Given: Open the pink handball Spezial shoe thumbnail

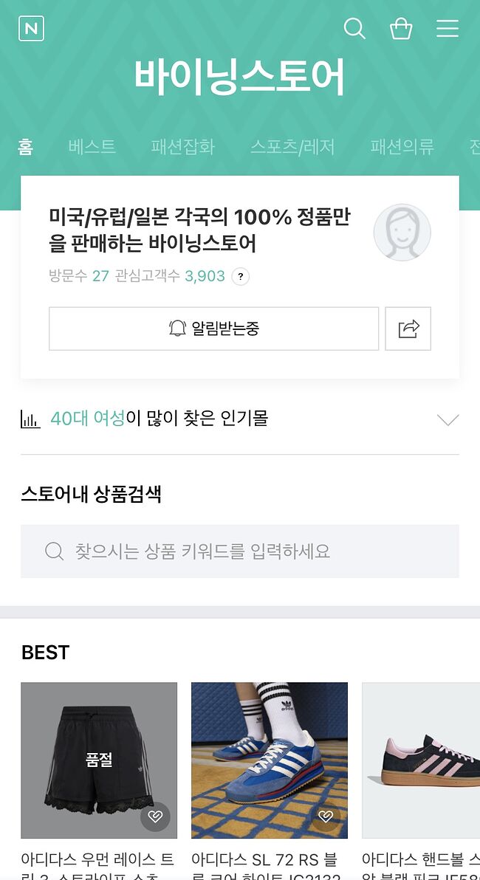Looking at the screenshot, I should tap(421, 760).
